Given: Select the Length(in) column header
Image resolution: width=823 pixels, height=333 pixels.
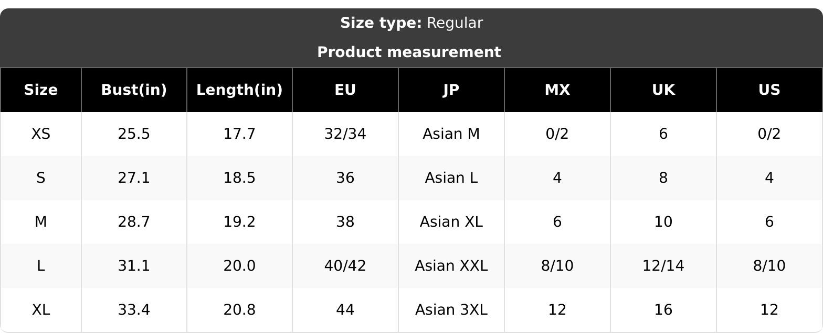Looking at the screenshot, I should pyautogui.click(x=239, y=90).
